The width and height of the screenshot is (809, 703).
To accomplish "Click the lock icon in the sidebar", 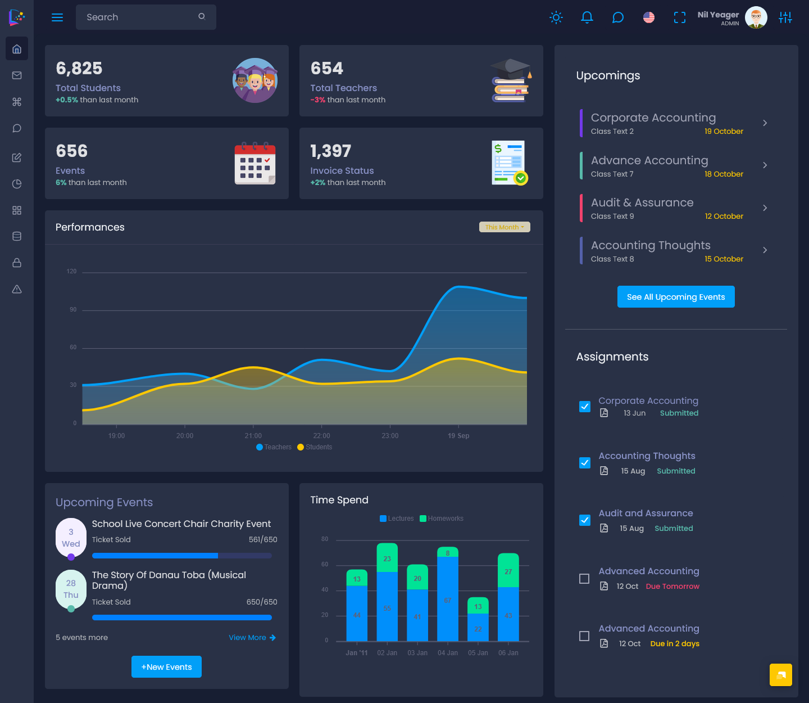I will [x=17, y=263].
